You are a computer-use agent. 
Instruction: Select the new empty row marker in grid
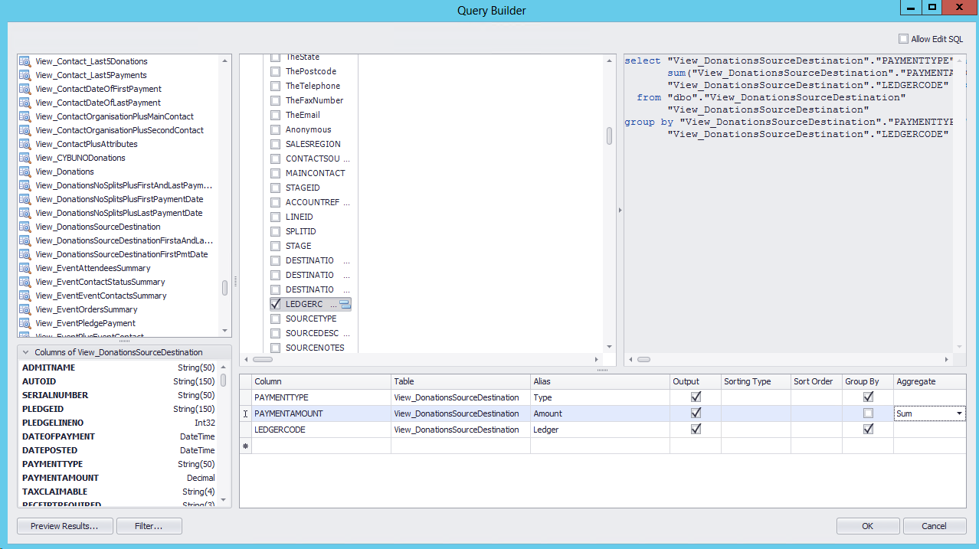(x=246, y=446)
